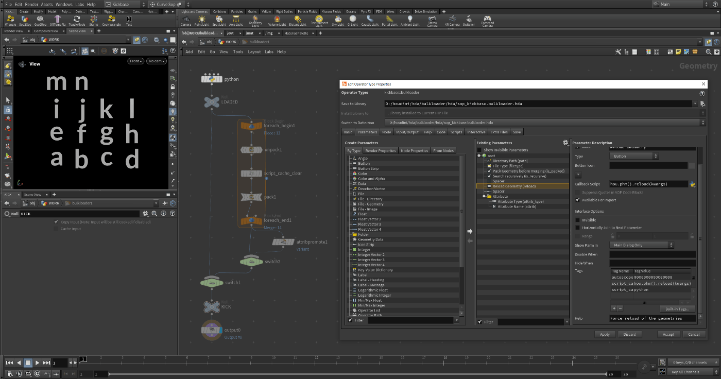Click the Gamepad Camera shelf tool
The height and width of the screenshot is (379, 721).
pos(487,21)
